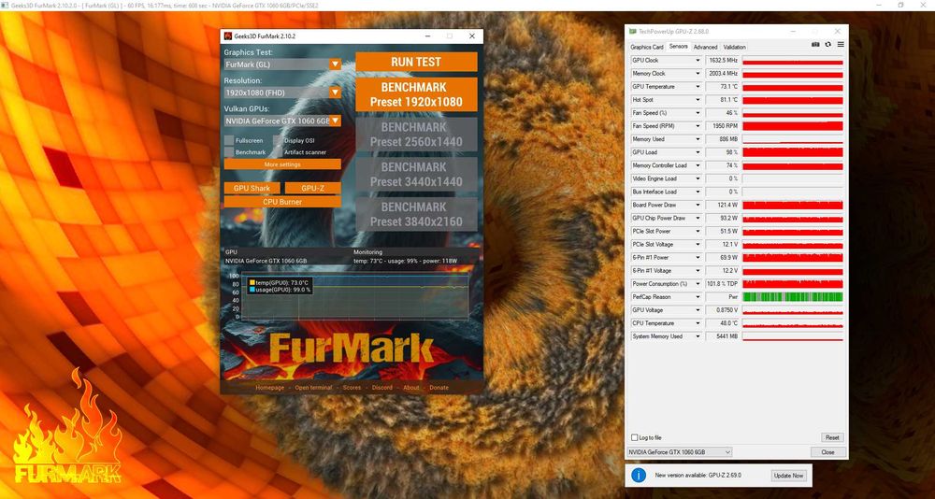Click the Reset button in GPU-Z

832,437
